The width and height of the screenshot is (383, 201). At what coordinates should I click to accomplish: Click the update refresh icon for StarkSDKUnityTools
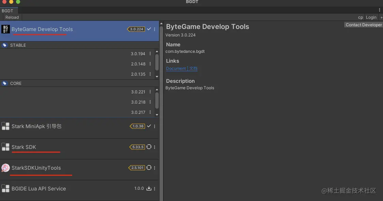[x=149, y=168]
